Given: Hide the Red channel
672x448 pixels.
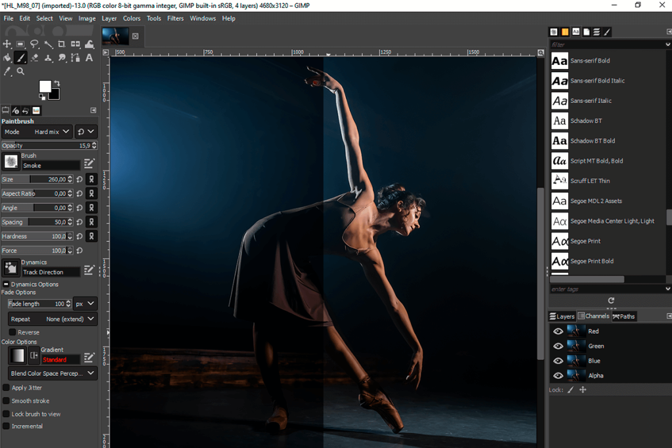Looking at the screenshot, I should (x=558, y=331).
